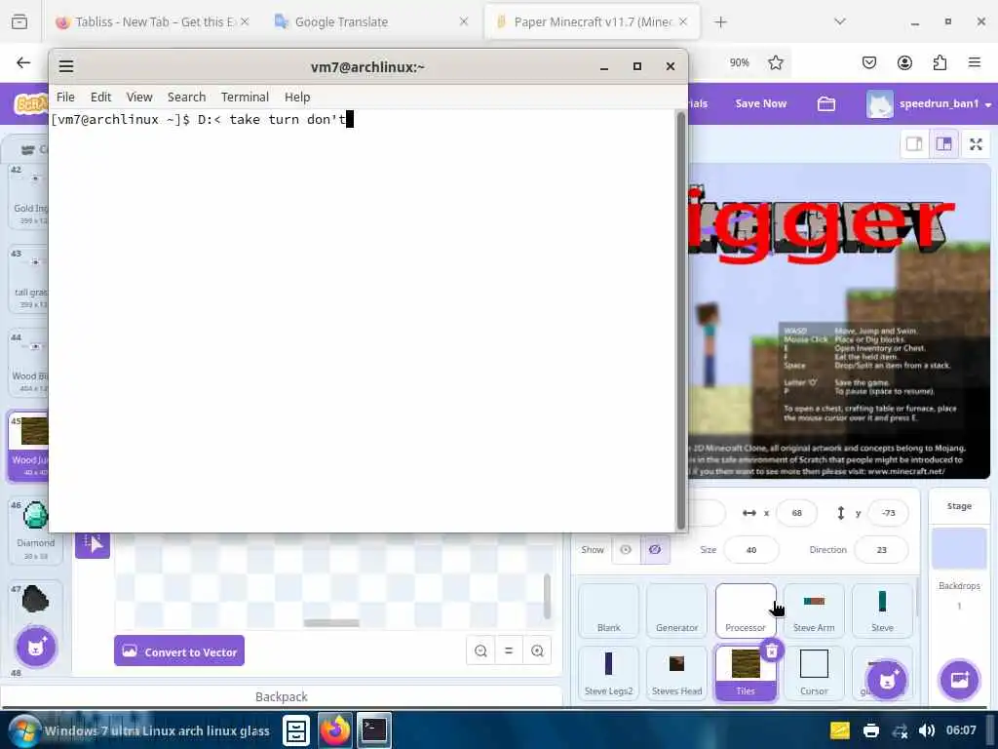Open the terminal Help menu
The image size is (998, 749).
(x=297, y=97)
